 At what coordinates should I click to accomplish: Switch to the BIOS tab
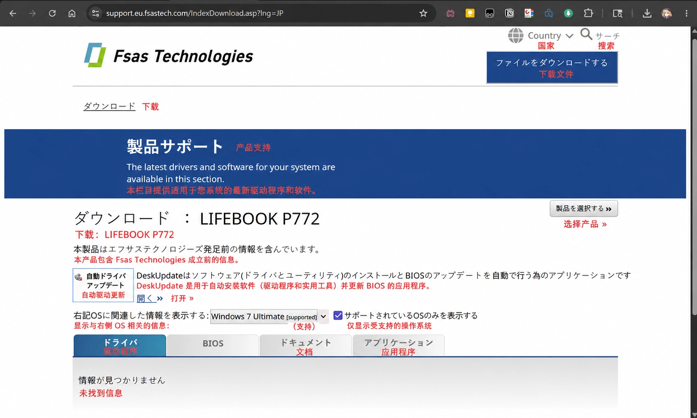click(x=213, y=346)
